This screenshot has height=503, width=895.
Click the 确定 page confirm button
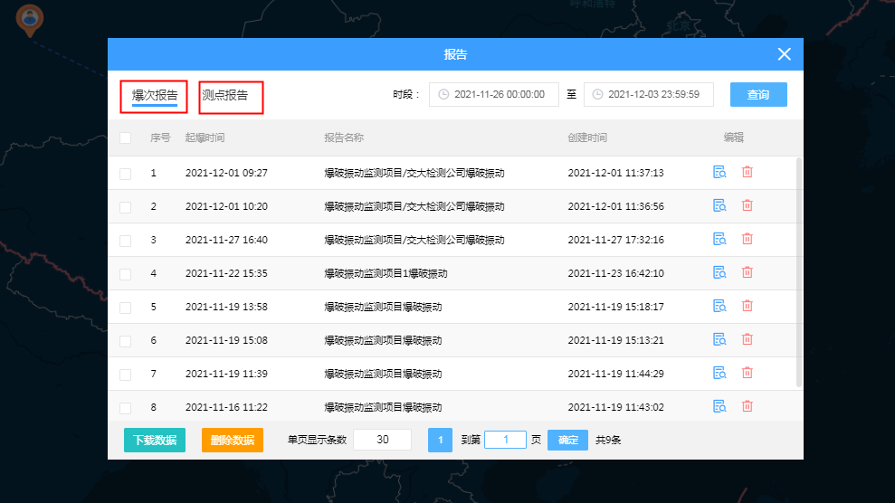568,440
